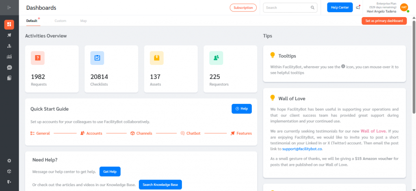Click the magnifier icon in search box
Screen dimensions: 416x191
(x=312, y=7)
